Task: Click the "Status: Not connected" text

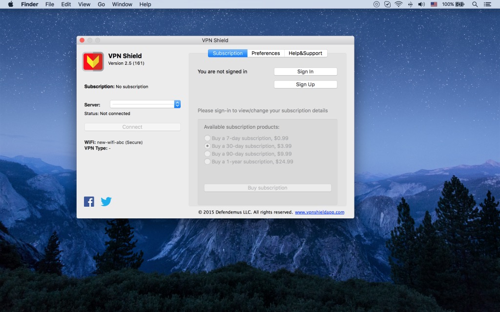Action: tap(107, 113)
